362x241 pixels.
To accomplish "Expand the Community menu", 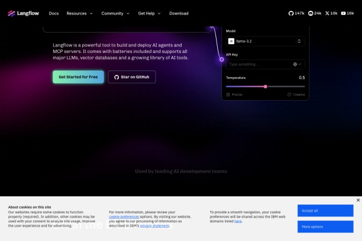I will (115, 13).
